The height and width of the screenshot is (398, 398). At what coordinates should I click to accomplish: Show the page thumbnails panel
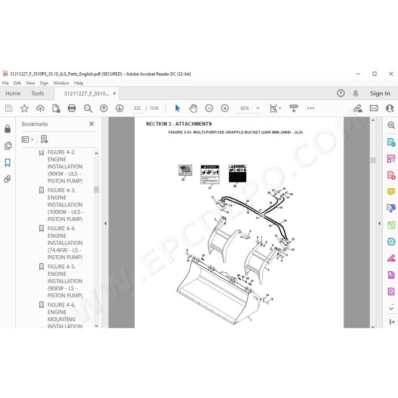[8, 146]
